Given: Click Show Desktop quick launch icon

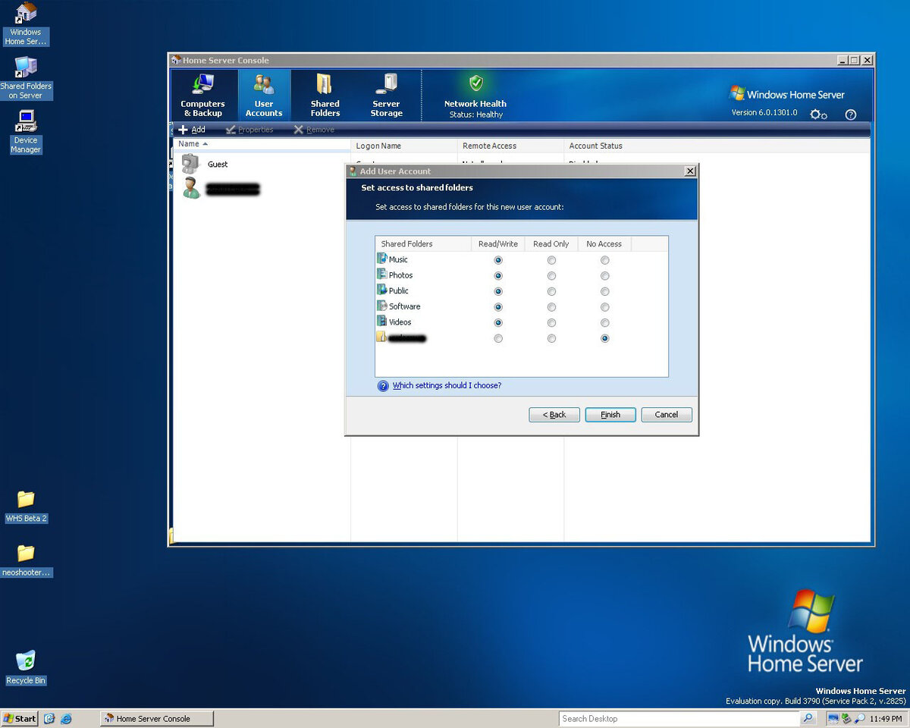Looking at the screenshot, I should pos(50,718).
